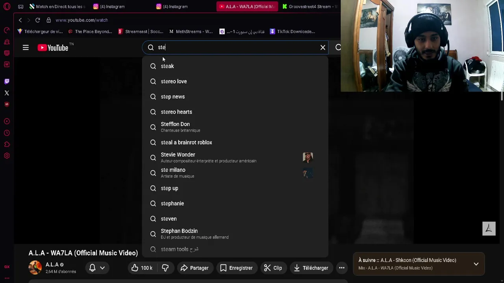Select the "steam tools" suggestion
Image resolution: width=504 pixels, height=283 pixels.
coord(235,249)
